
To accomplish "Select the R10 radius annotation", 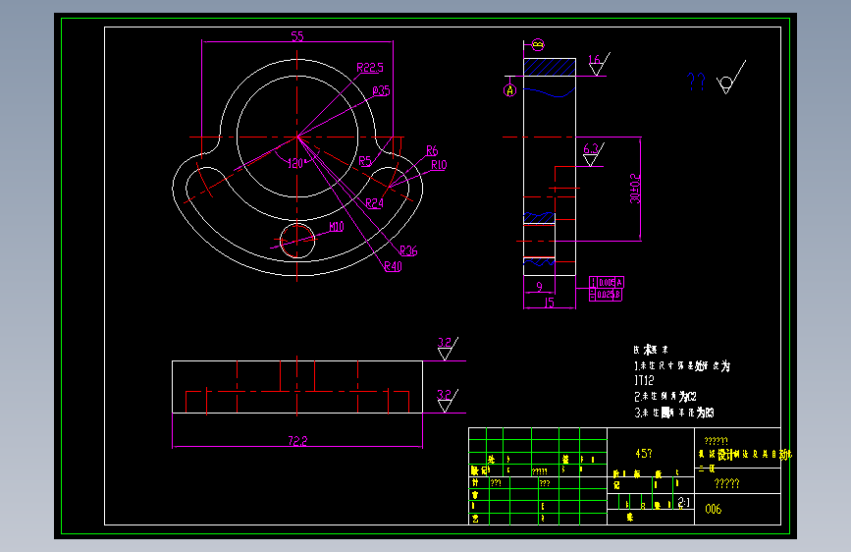I will [x=439, y=165].
